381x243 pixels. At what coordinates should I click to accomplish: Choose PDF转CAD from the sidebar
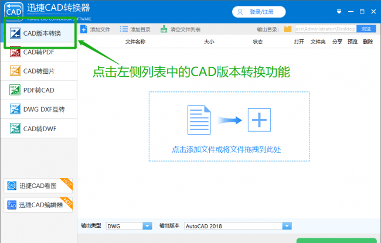click(39, 90)
